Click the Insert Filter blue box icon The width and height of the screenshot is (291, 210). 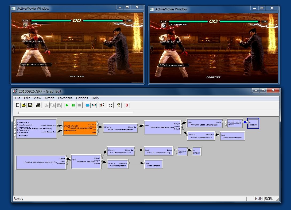[88, 105]
